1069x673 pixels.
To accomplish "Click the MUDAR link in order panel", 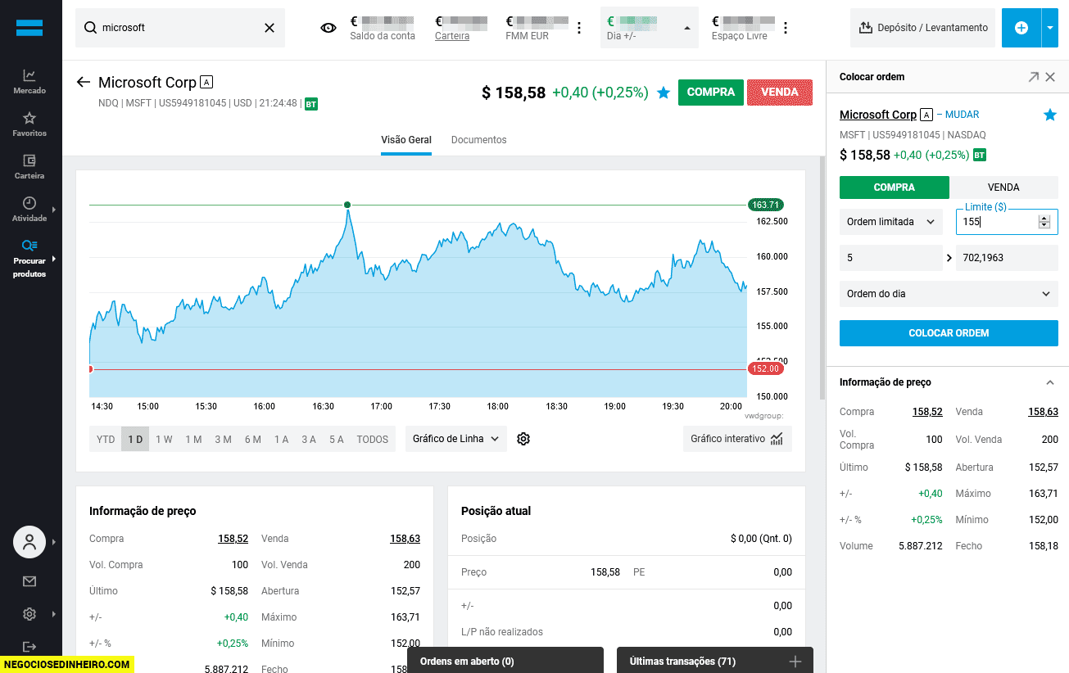I will pyautogui.click(x=963, y=115).
